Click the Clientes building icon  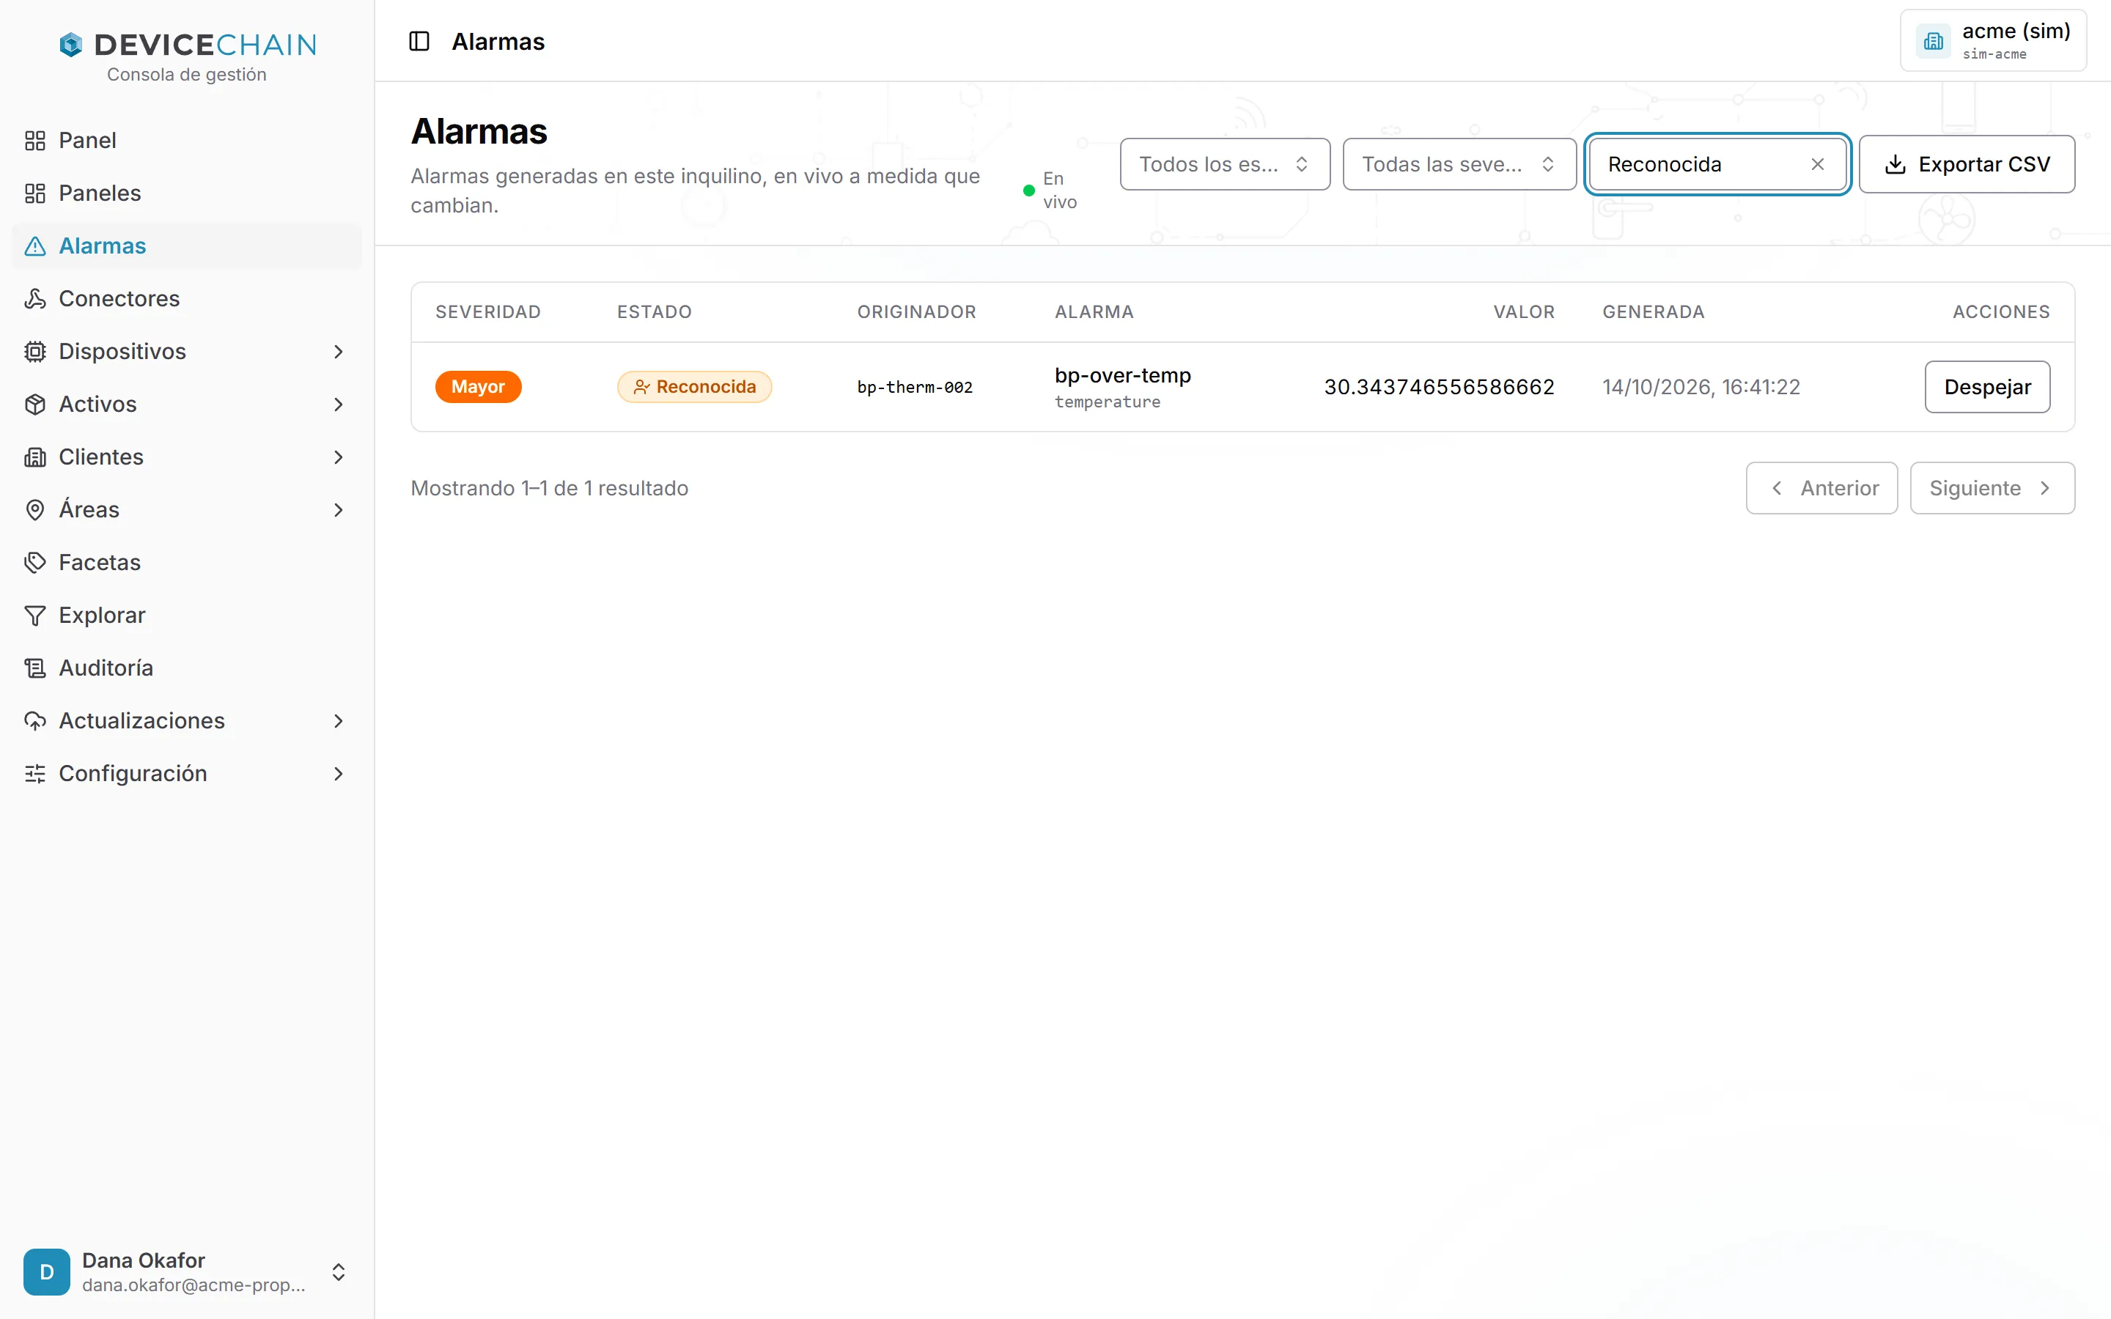point(35,457)
